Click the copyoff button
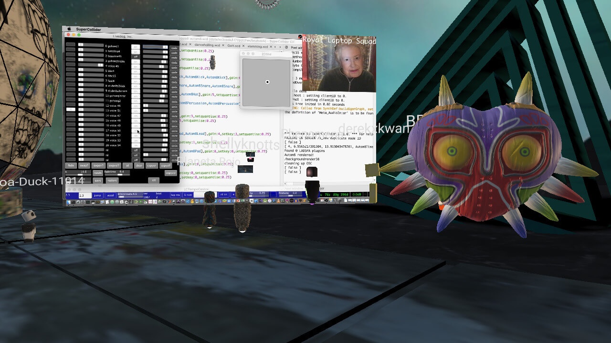Screen dimensions: 611x343 [x=165, y=165]
